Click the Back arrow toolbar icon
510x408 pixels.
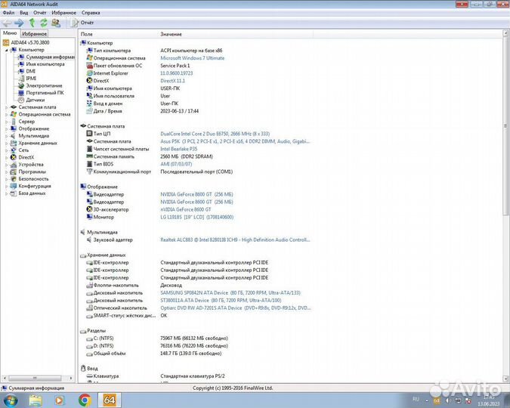[x=7, y=23]
